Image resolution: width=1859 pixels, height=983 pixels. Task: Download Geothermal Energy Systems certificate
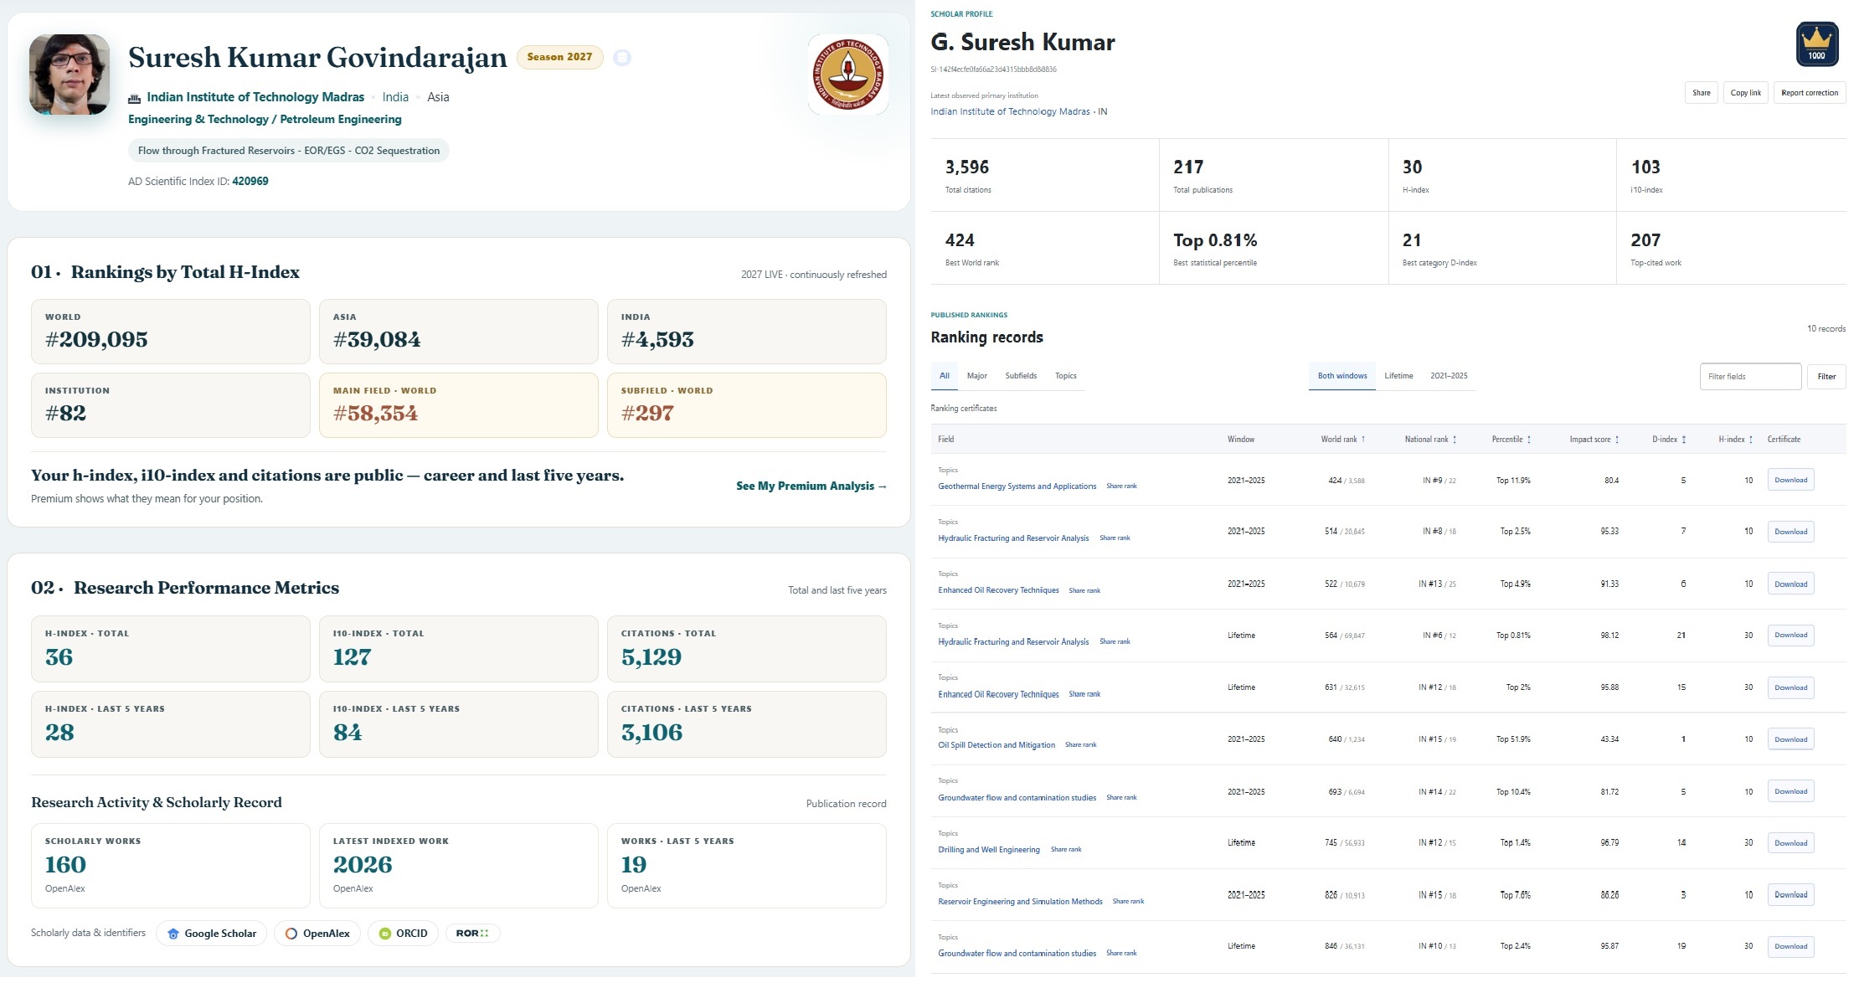click(x=1791, y=480)
